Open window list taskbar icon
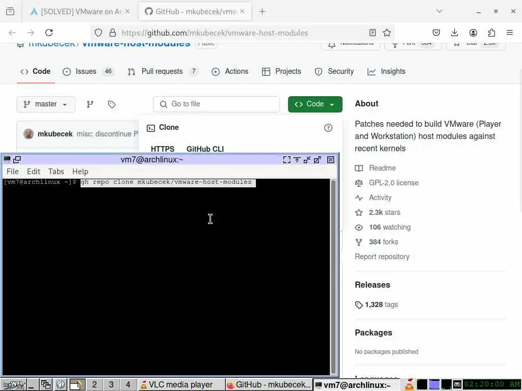This screenshot has height=391, width=522. [45, 385]
